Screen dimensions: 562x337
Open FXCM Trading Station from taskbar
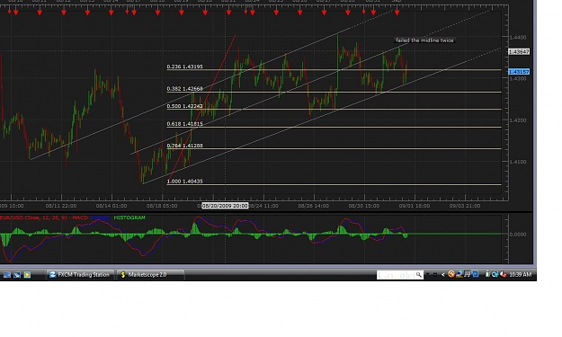[80, 275]
